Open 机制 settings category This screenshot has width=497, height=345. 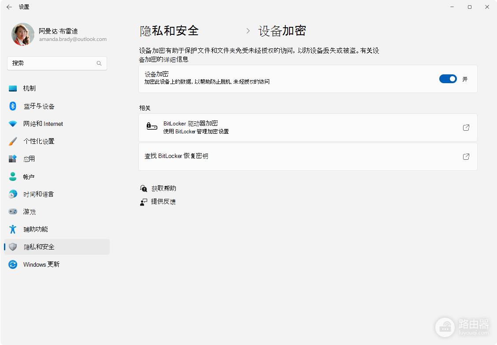tap(57, 88)
